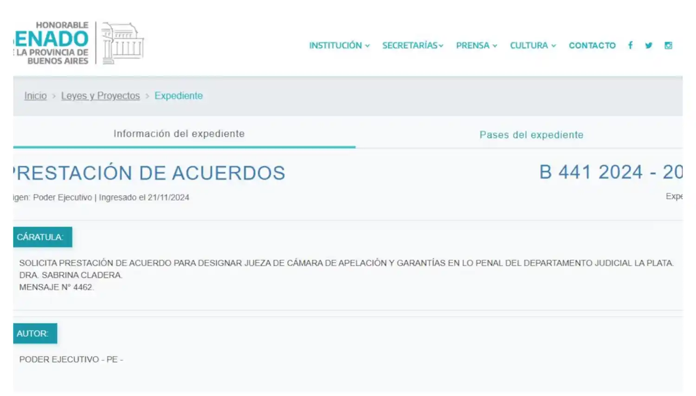Select the Información del expediente tab
696x396 pixels.
[x=179, y=134]
